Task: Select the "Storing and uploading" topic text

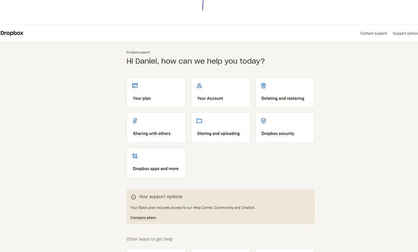Action: point(218,134)
